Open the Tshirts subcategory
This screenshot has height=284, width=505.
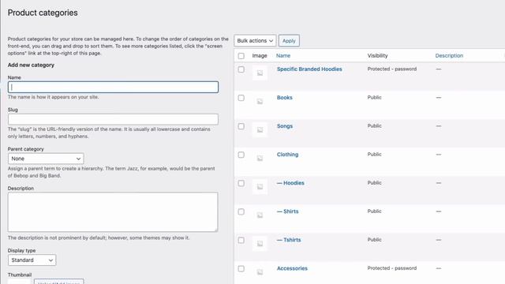point(289,240)
